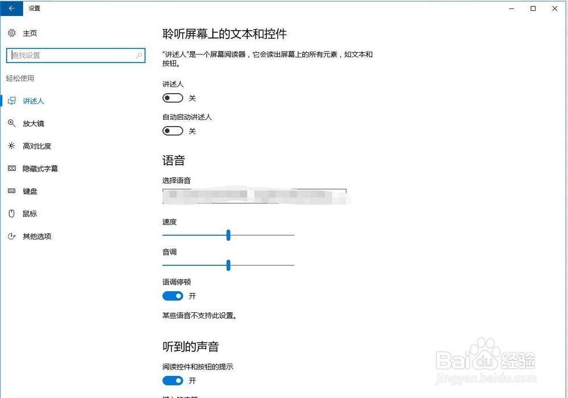
Task: Turn off 阅读控件和按钮的提示 toggle
Action: (x=173, y=380)
